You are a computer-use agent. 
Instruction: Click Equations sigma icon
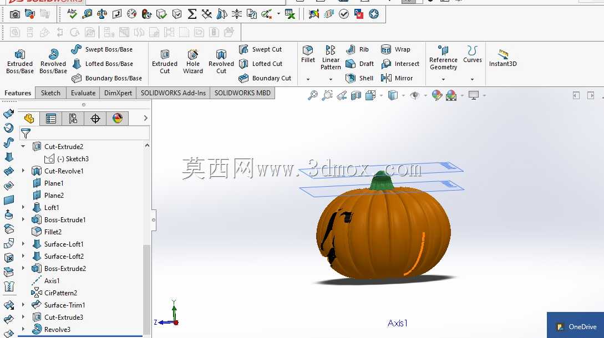(192, 14)
